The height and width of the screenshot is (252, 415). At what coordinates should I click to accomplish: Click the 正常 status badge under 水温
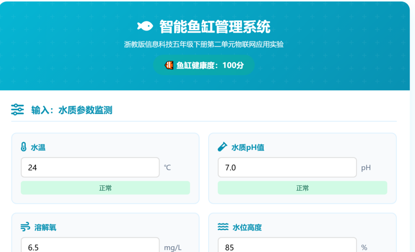pyautogui.click(x=105, y=188)
